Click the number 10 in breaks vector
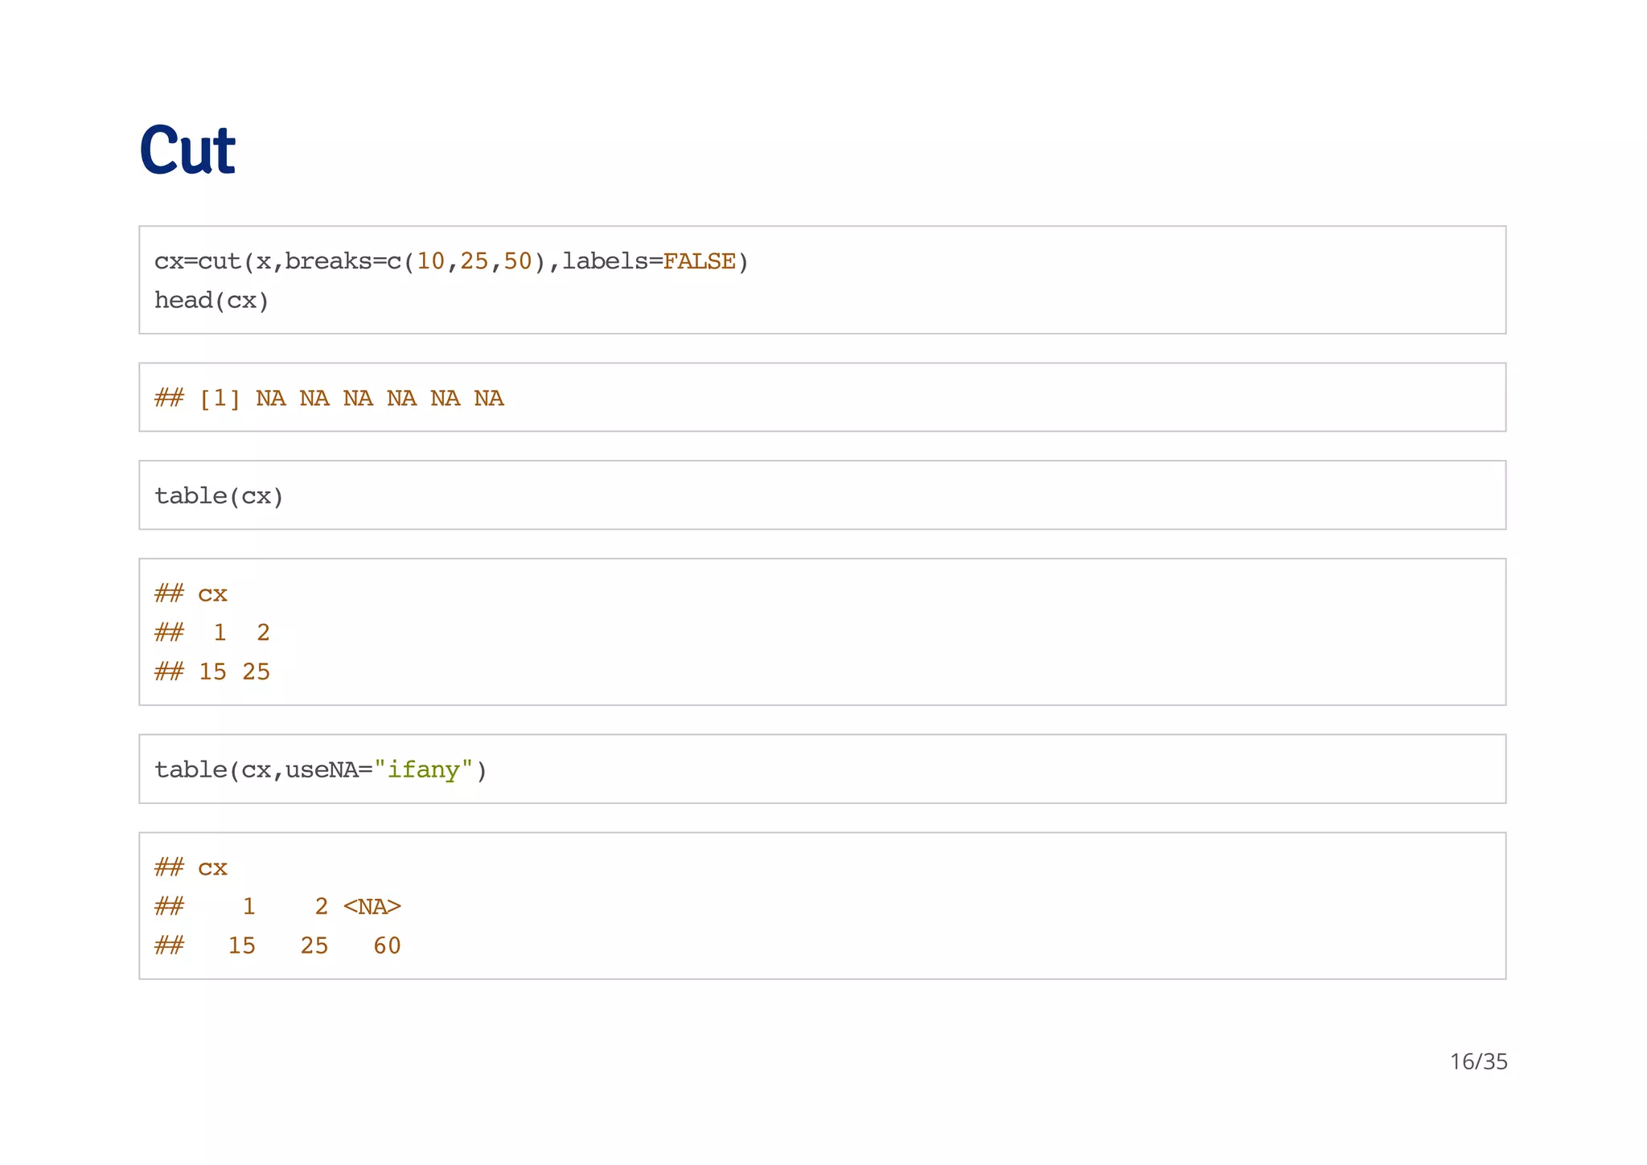Screen dimensions: 1647x1165 point(430,261)
